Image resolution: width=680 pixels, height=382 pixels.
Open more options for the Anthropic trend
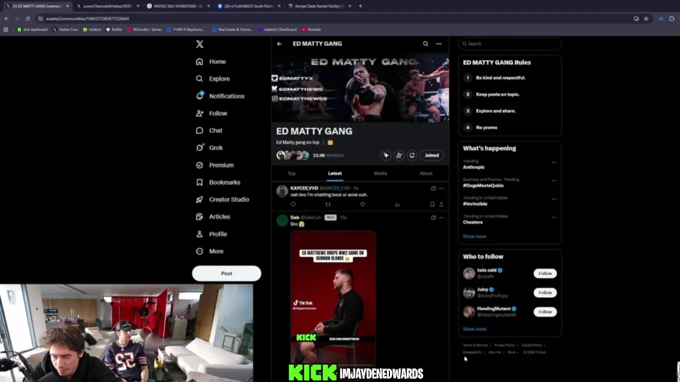[554, 162]
